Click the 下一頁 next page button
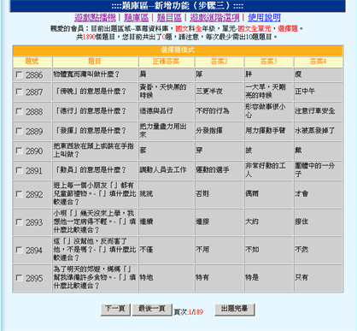 click(x=115, y=309)
